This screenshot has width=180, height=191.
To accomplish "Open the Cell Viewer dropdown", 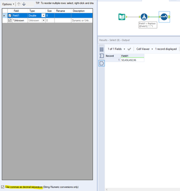I will [145, 49].
